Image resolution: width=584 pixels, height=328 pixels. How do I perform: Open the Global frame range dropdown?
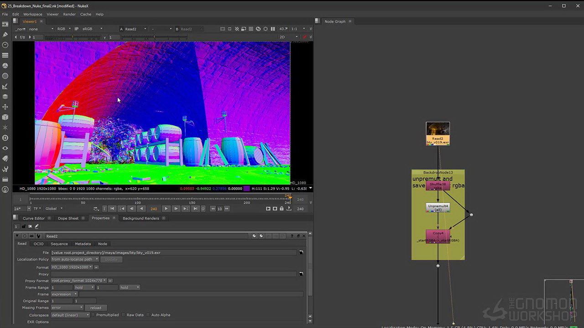click(54, 209)
